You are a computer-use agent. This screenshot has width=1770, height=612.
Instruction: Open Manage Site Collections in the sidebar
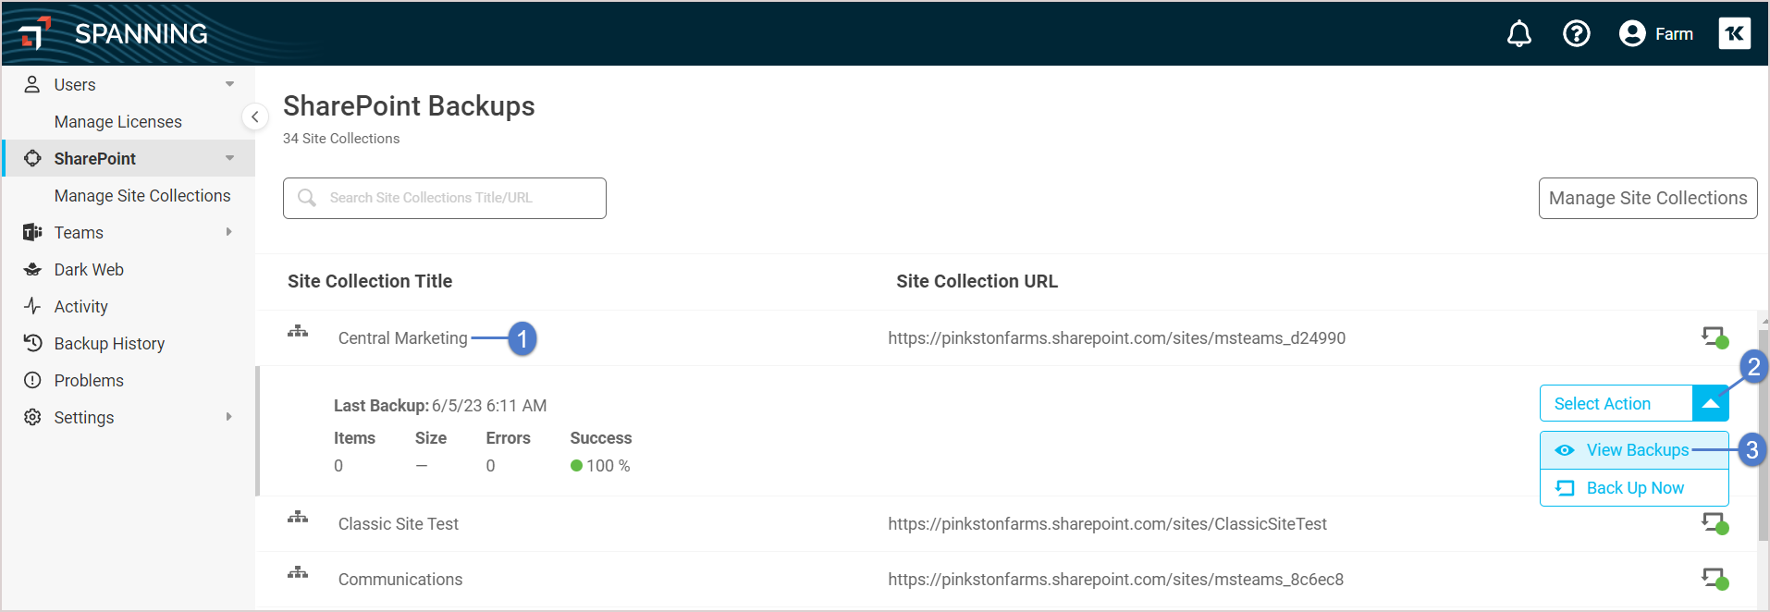142,195
